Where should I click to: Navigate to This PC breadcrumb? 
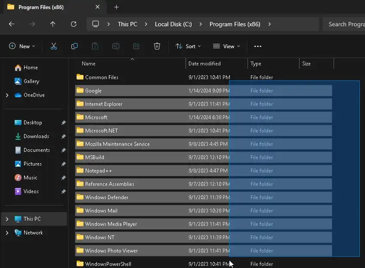(x=127, y=24)
